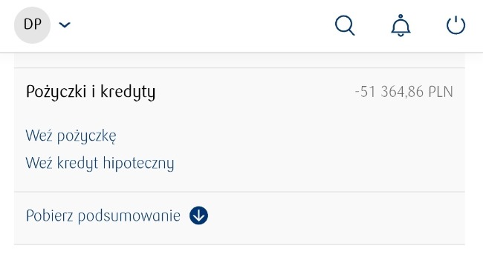The image size is (483, 271).
Task: Click the download arrow circle icon
Action: (198, 215)
